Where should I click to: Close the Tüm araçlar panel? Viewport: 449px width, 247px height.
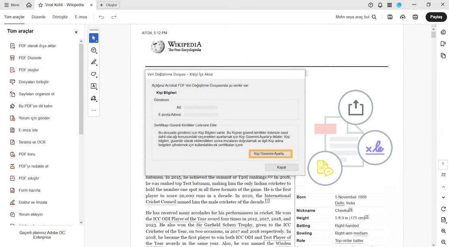[76, 32]
